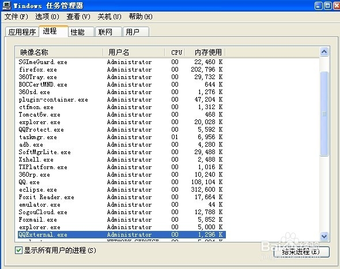Image resolution: width=340 pixels, height=269 pixels.
Task: Open the 帮助(H) menu
Action: (141, 17)
